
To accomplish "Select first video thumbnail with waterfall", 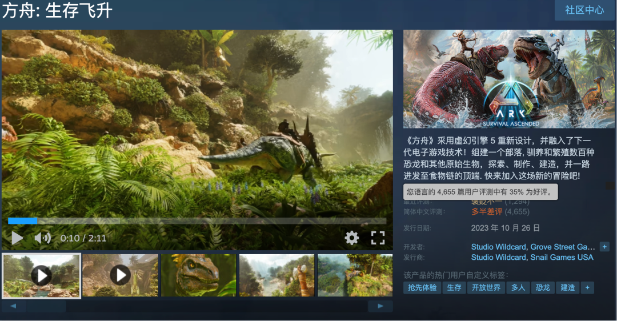I will pos(41,275).
